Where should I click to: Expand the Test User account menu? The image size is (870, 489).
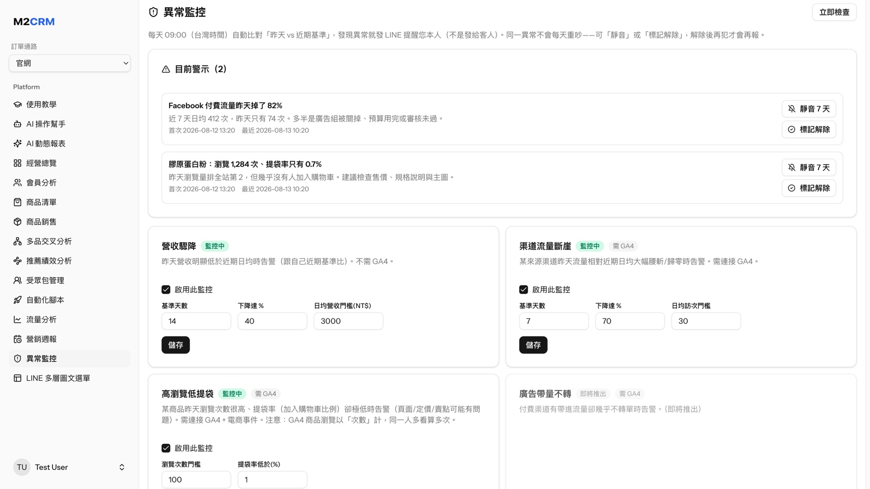(x=70, y=467)
